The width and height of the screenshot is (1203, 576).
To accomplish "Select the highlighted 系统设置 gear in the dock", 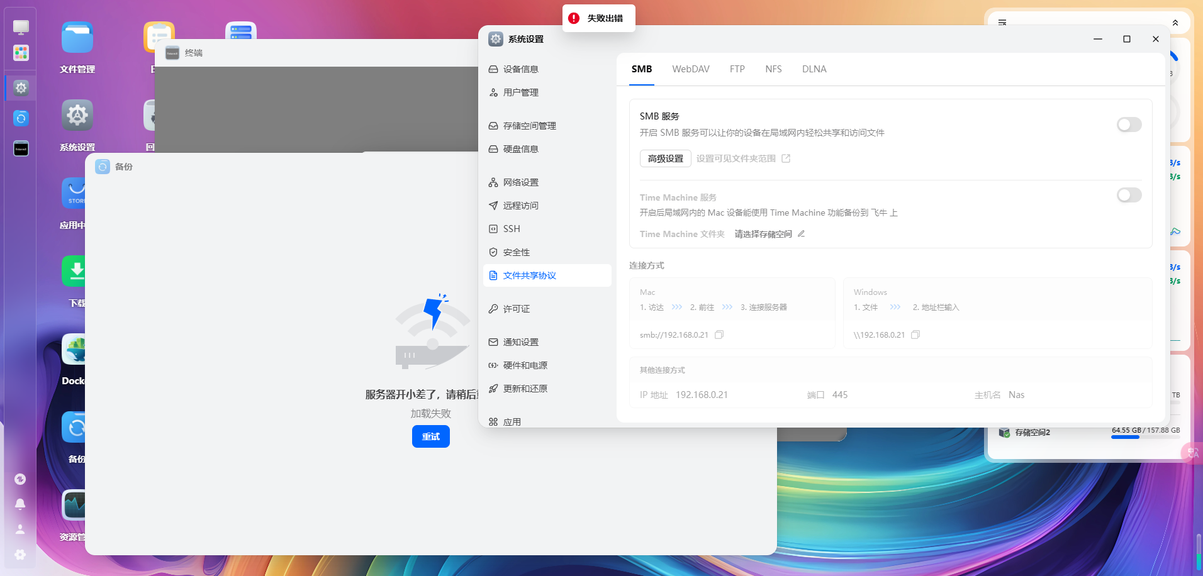I will [21, 87].
